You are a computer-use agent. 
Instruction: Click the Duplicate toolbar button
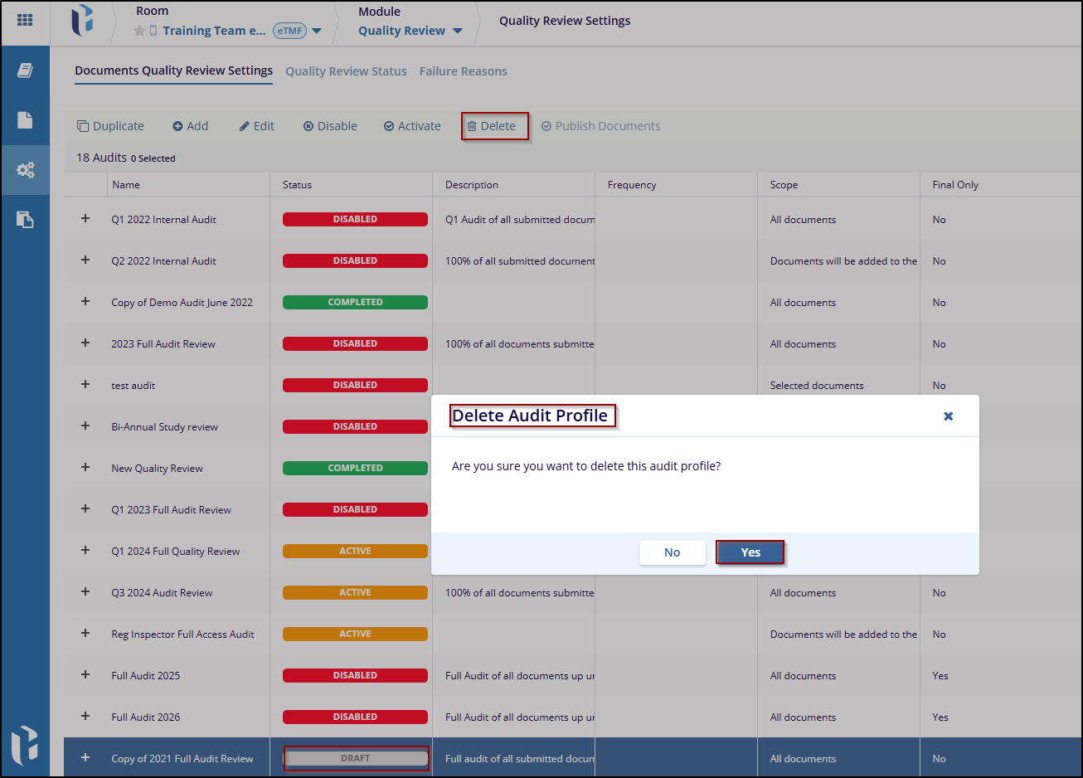click(110, 126)
